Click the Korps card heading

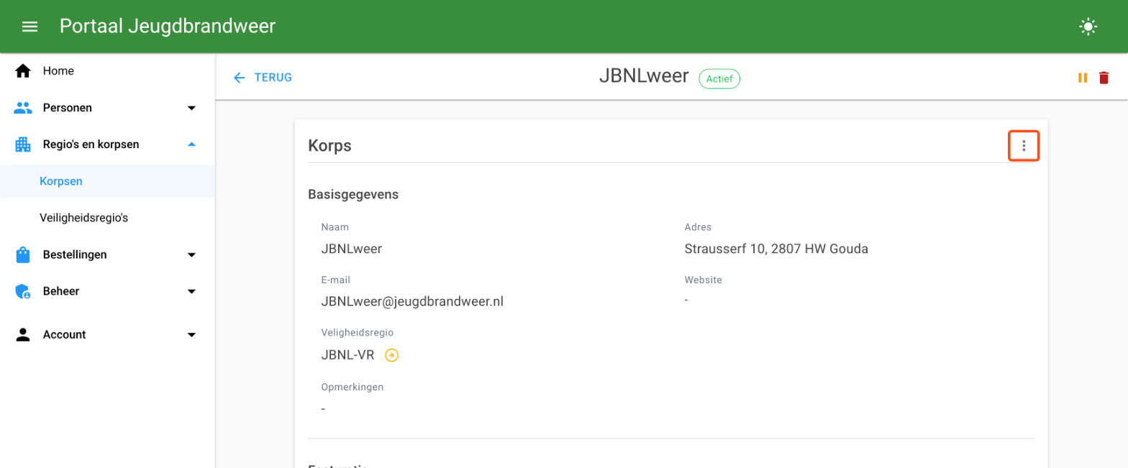coord(329,145)
